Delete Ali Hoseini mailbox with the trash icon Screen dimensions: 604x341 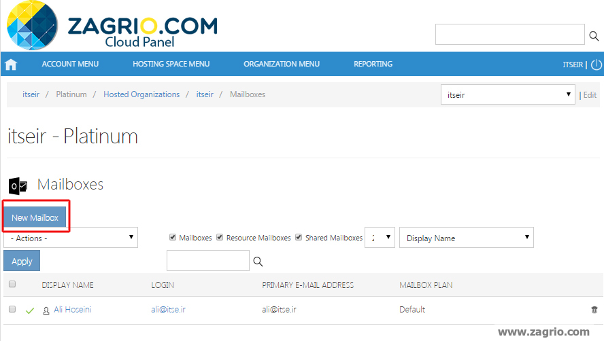(594, 310)
